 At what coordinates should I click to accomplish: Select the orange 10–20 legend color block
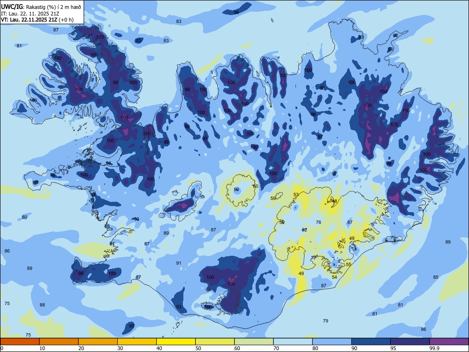(x=59, y=342)
